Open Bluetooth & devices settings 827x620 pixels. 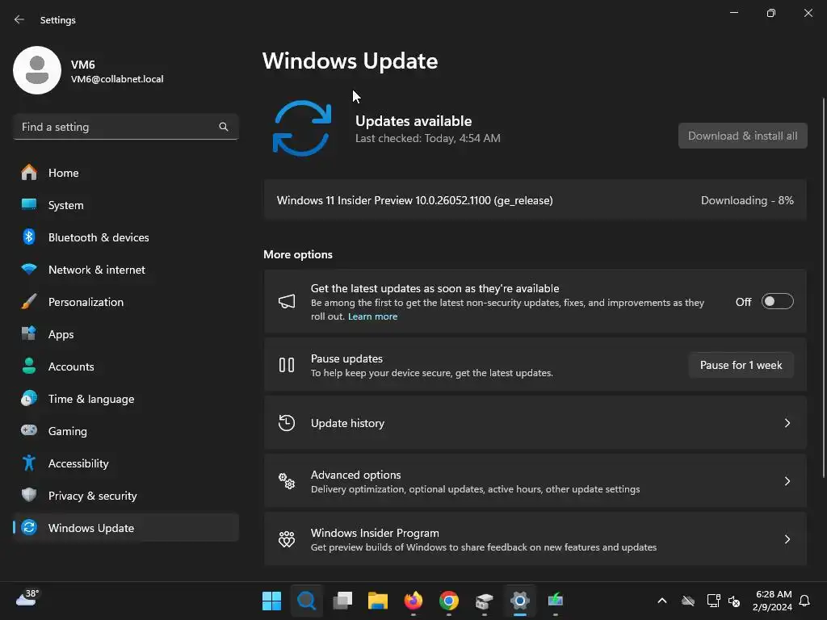click(x=126, y=237)
